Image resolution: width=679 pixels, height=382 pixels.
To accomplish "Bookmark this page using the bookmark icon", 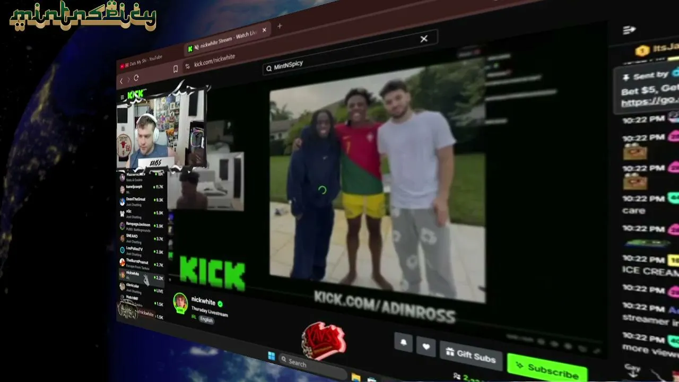I will 176,69.
